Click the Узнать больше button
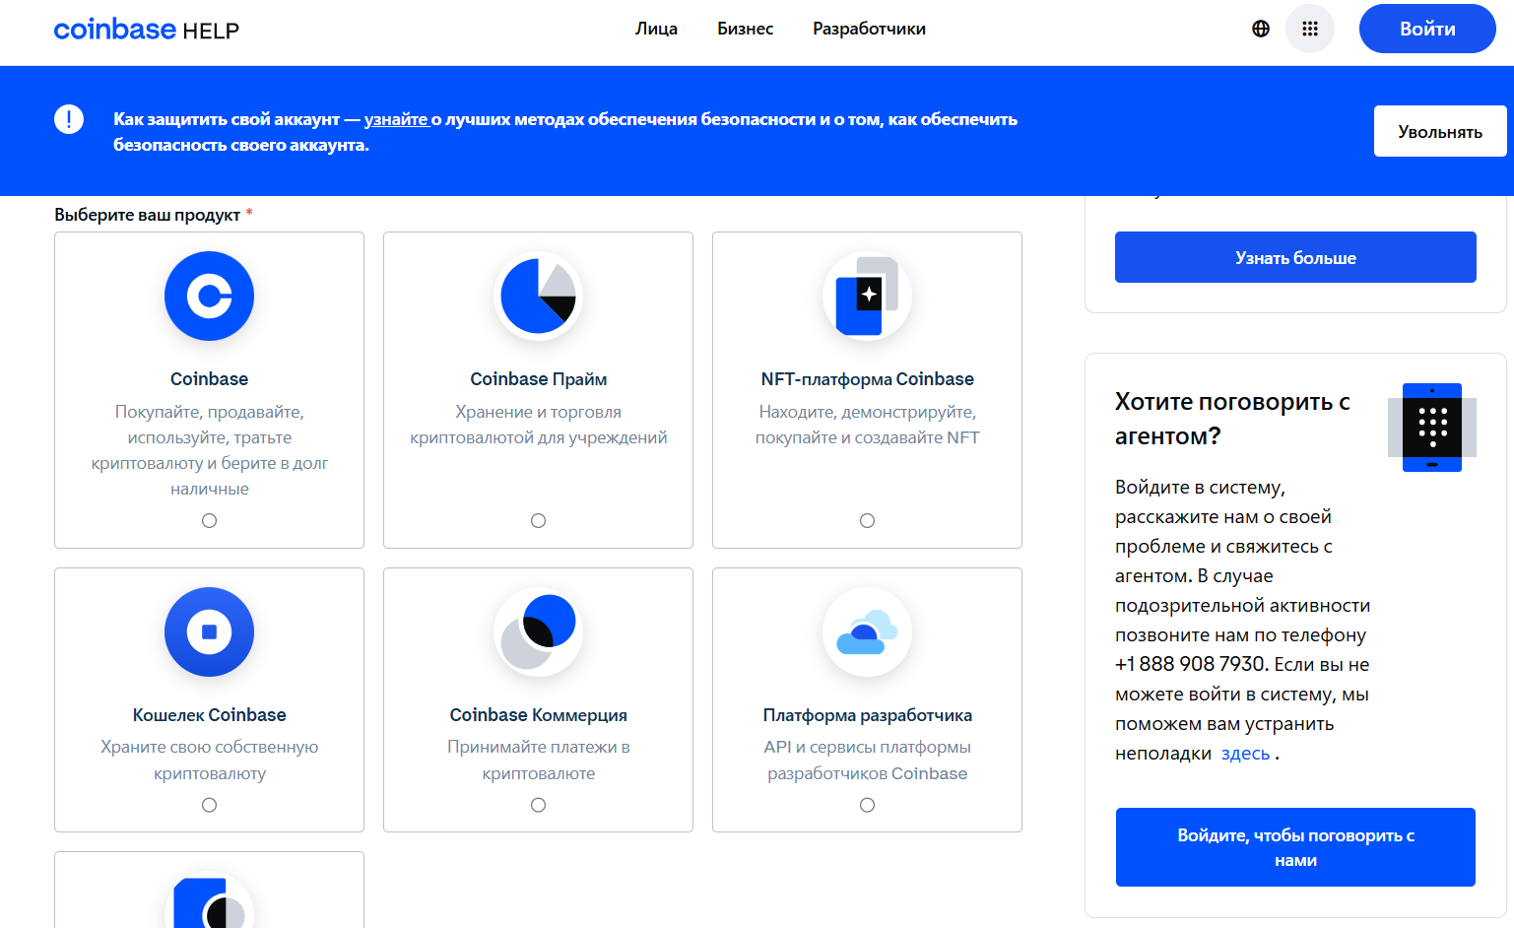 [x=1295, y=257]
